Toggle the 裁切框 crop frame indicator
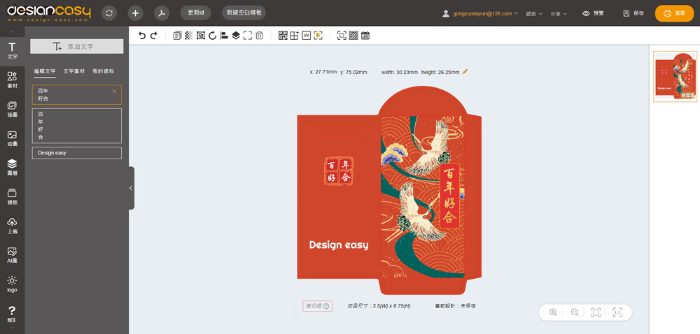The height and width of the screenshot is (334, 700). 317,306
